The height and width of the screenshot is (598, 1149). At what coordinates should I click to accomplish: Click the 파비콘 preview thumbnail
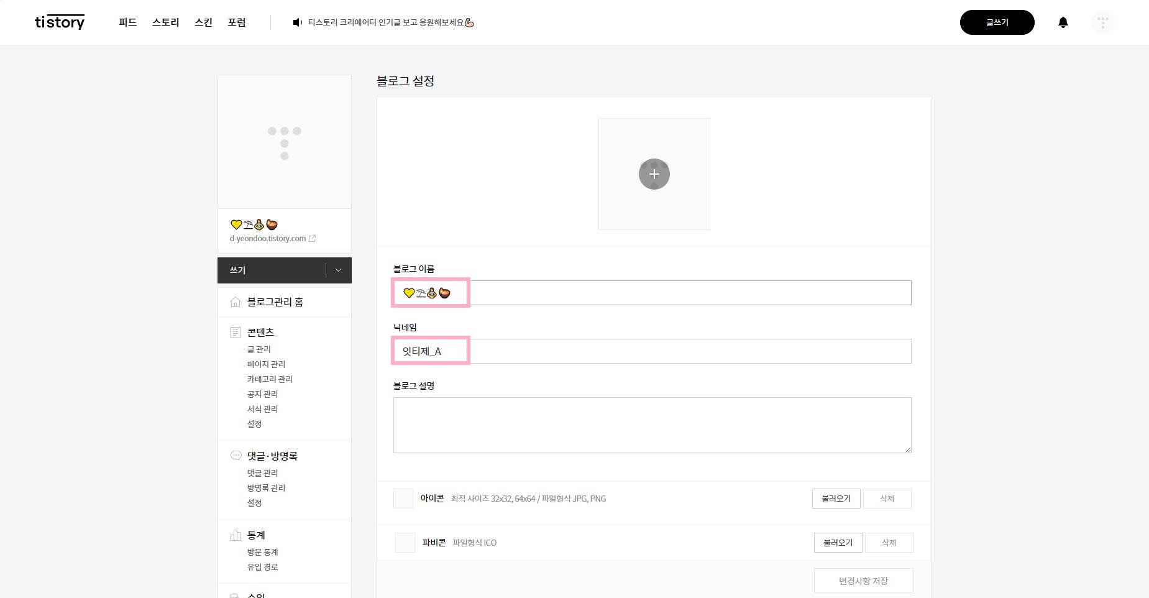click(405, 543)
